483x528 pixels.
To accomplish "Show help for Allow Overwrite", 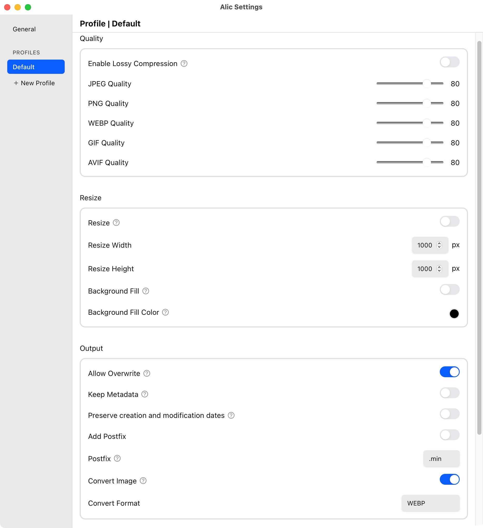I will [147, 374].
